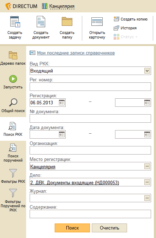Click the Создать папку folder icon
Viewport: 156px width, 238px height.
click(x=67, y=22)
